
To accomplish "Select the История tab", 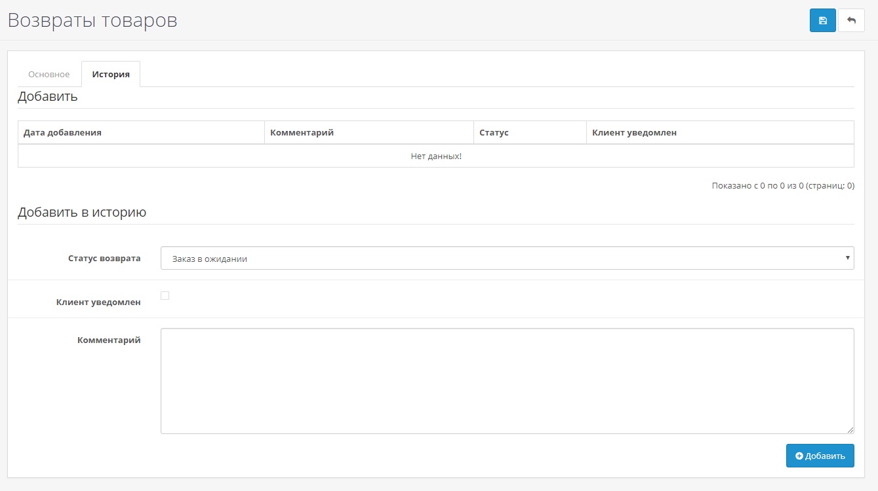I will (111, 74).
